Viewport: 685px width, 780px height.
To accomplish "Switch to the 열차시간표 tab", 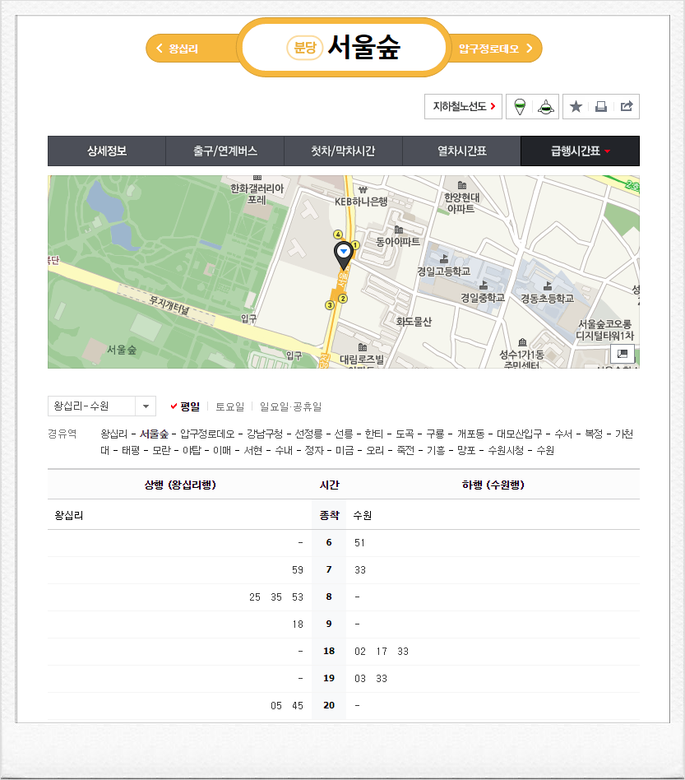I will pyautogui.click(x=461, y=151).
